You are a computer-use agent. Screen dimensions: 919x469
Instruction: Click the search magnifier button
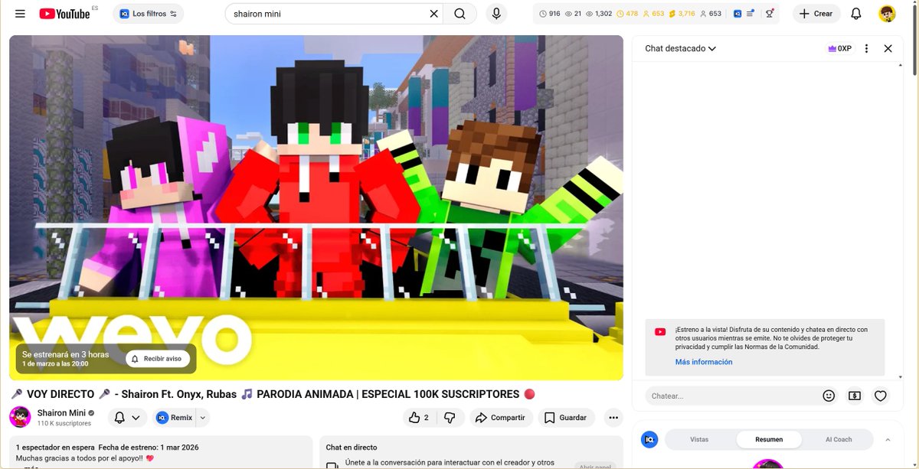pos(459,14)
